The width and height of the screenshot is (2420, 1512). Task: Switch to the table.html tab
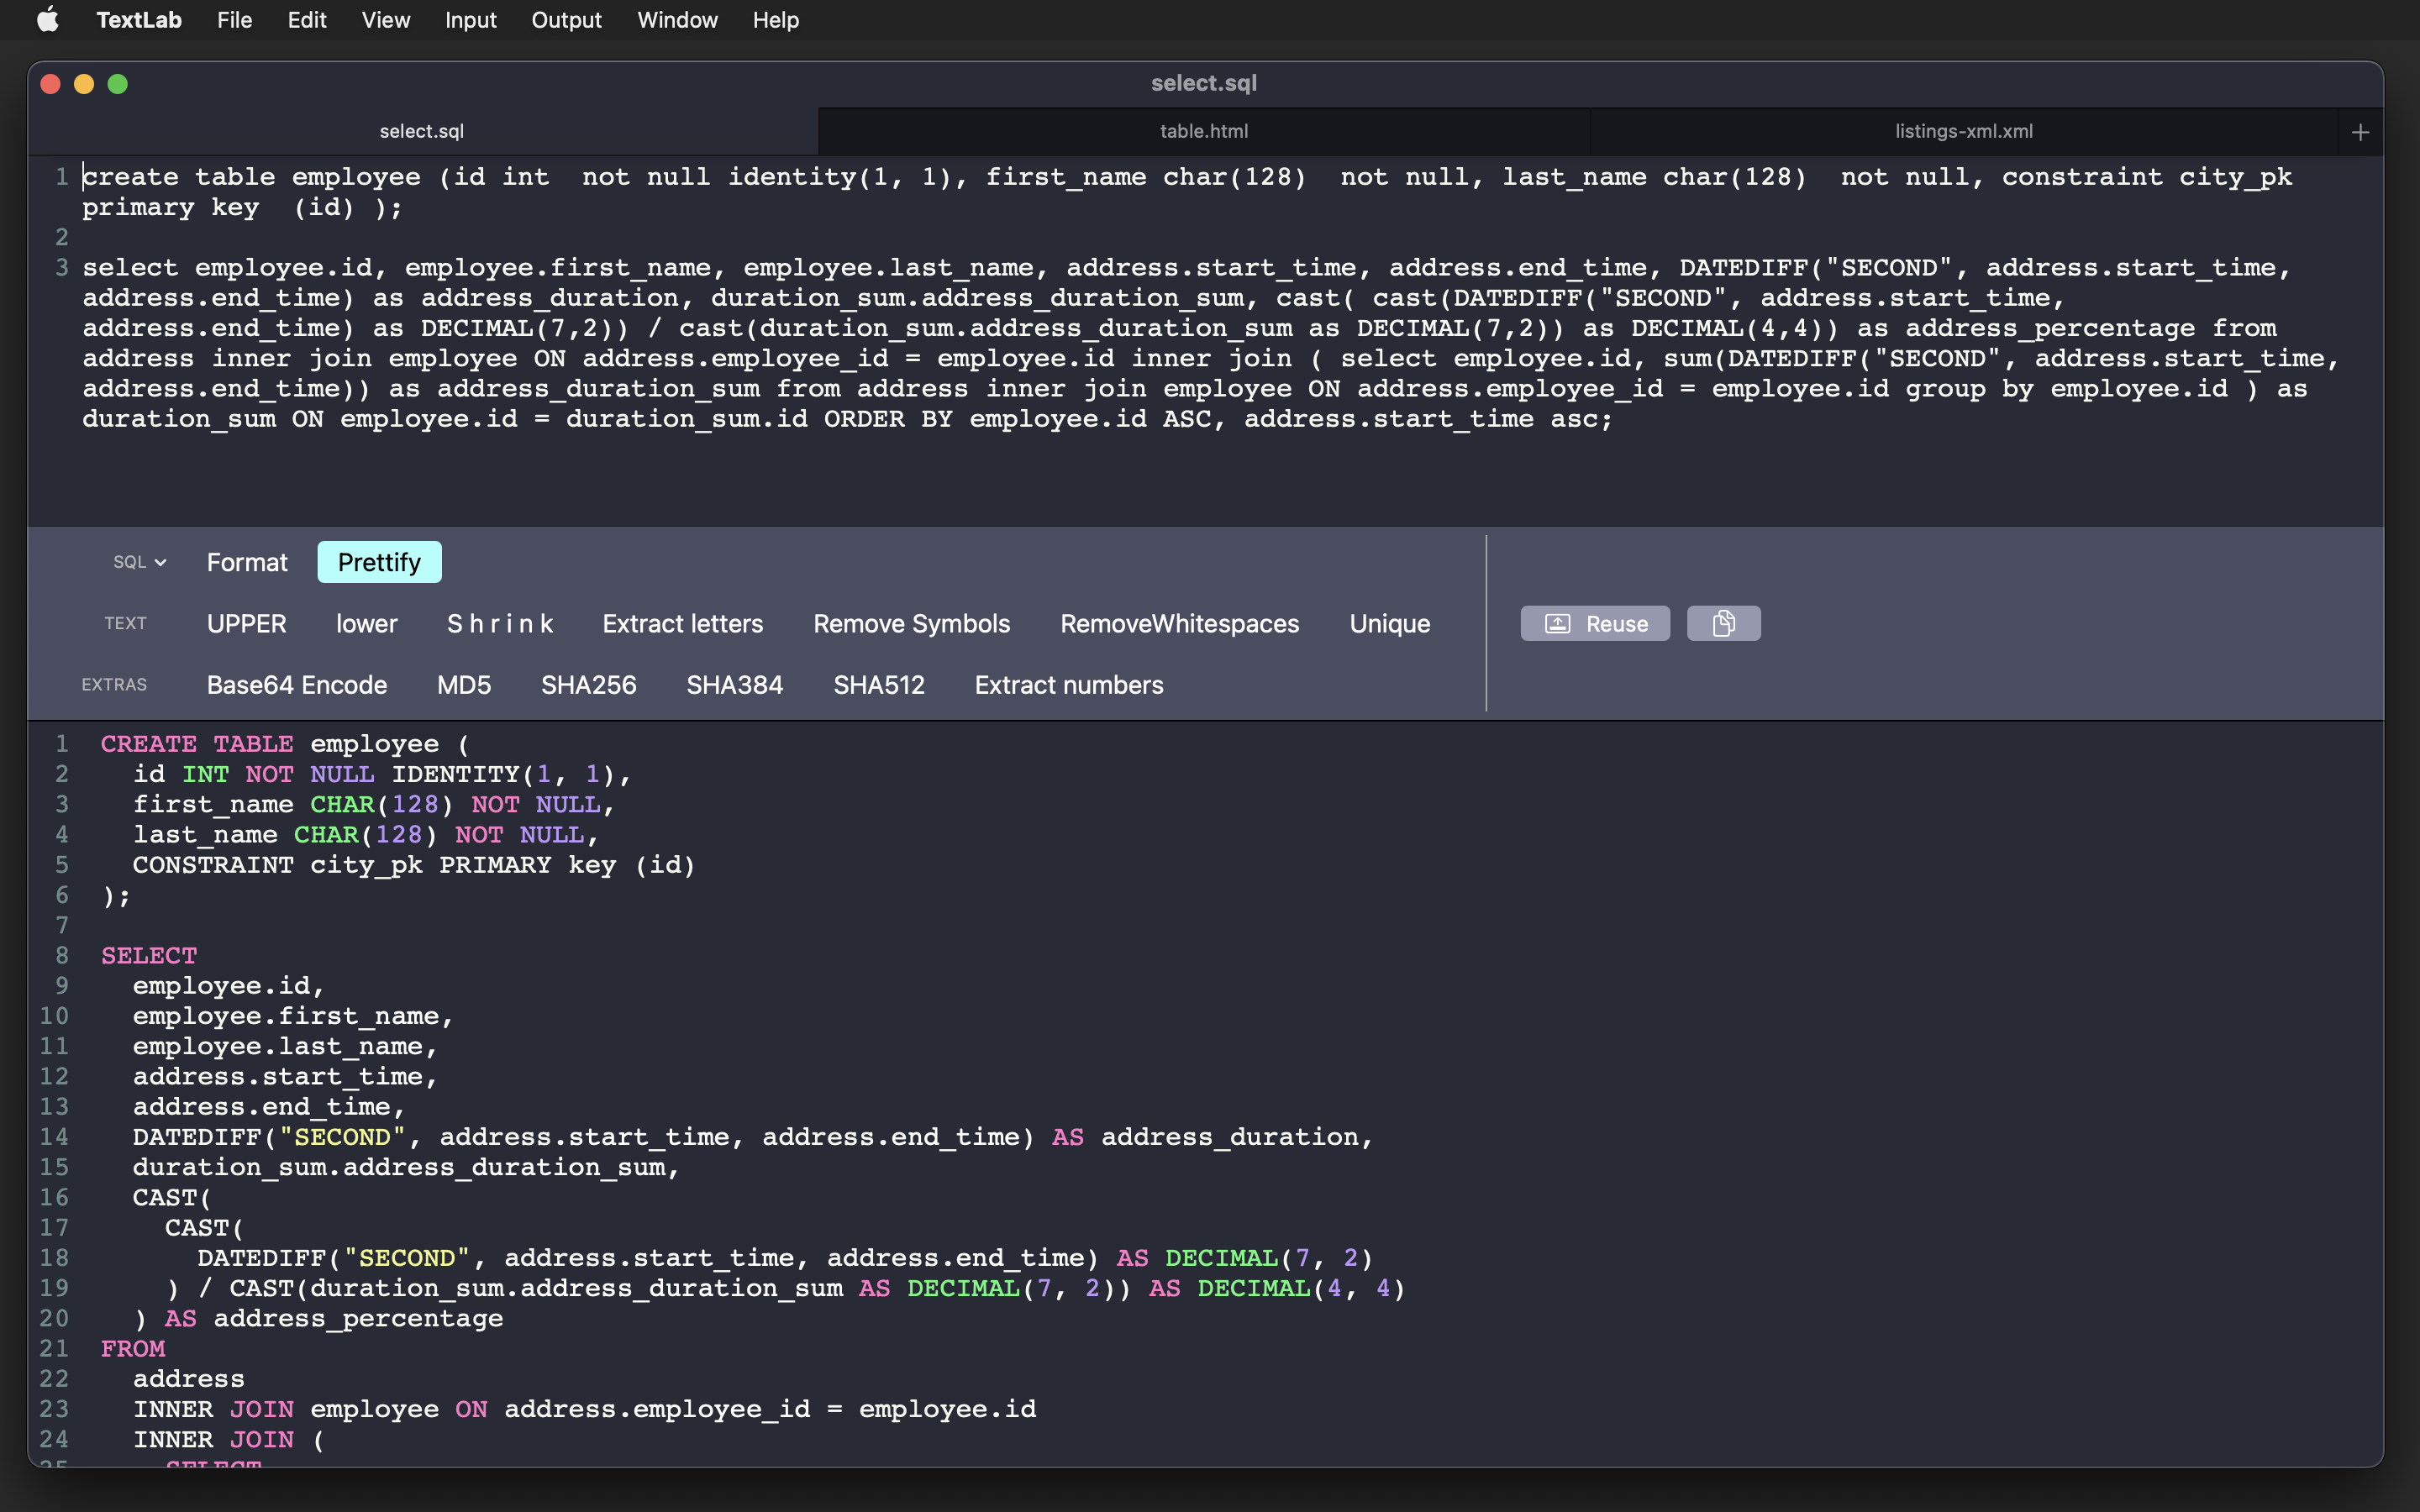tap(1203, 131)
